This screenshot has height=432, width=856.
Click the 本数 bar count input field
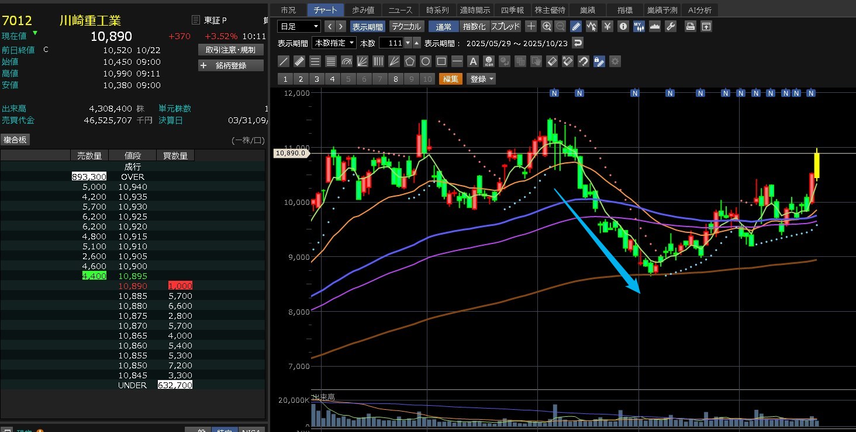pyautogui.click(x=391, y=43)
